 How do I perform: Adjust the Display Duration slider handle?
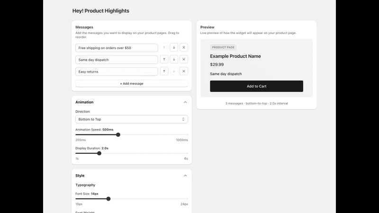click(x=99, y=153)
